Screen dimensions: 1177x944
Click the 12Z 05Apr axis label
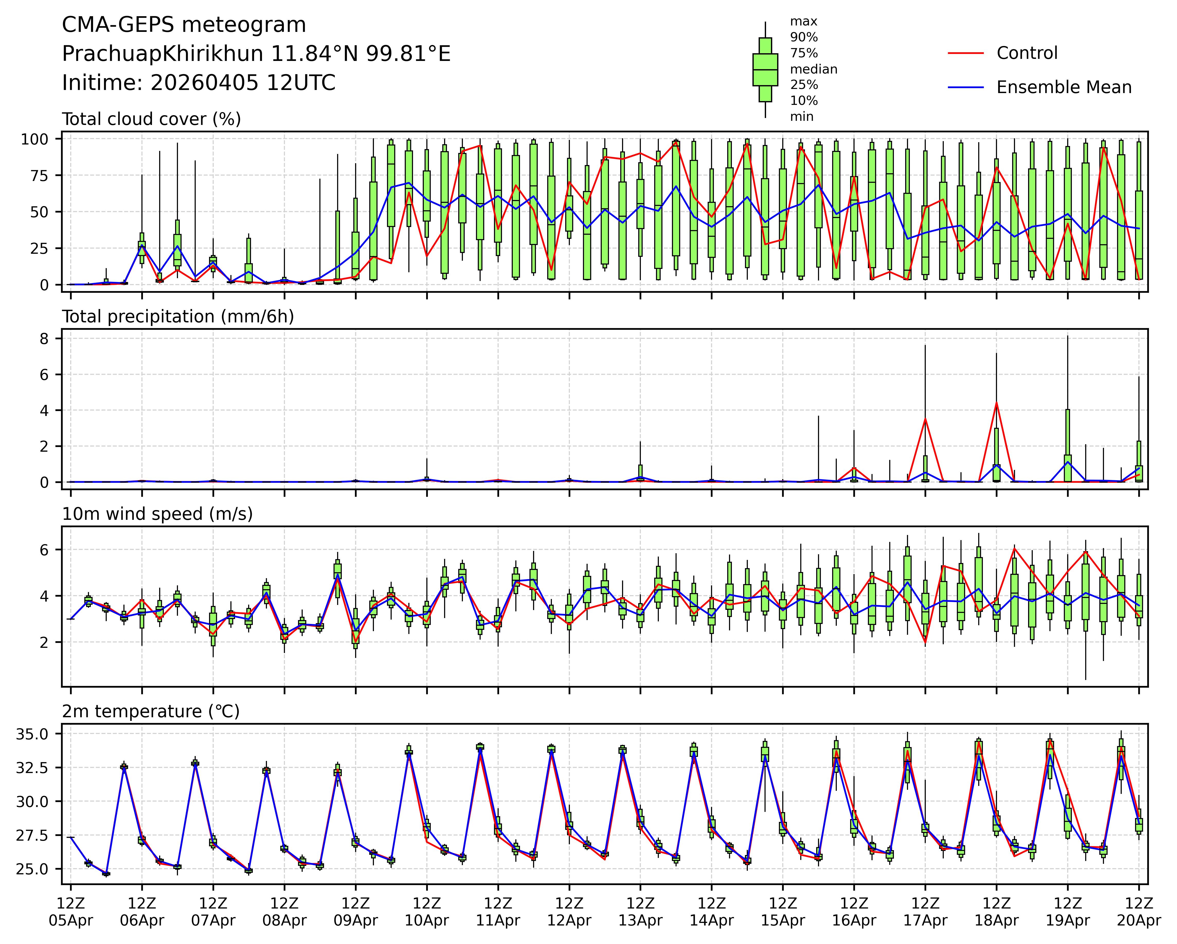click(x=70, y=912)
